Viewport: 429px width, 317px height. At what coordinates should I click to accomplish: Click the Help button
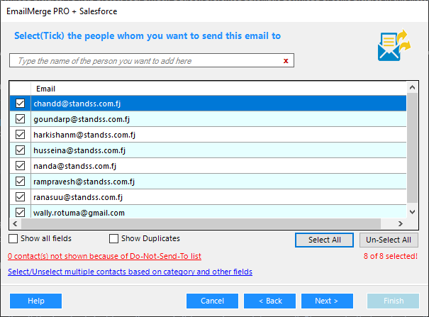click(x=36, y=301)
